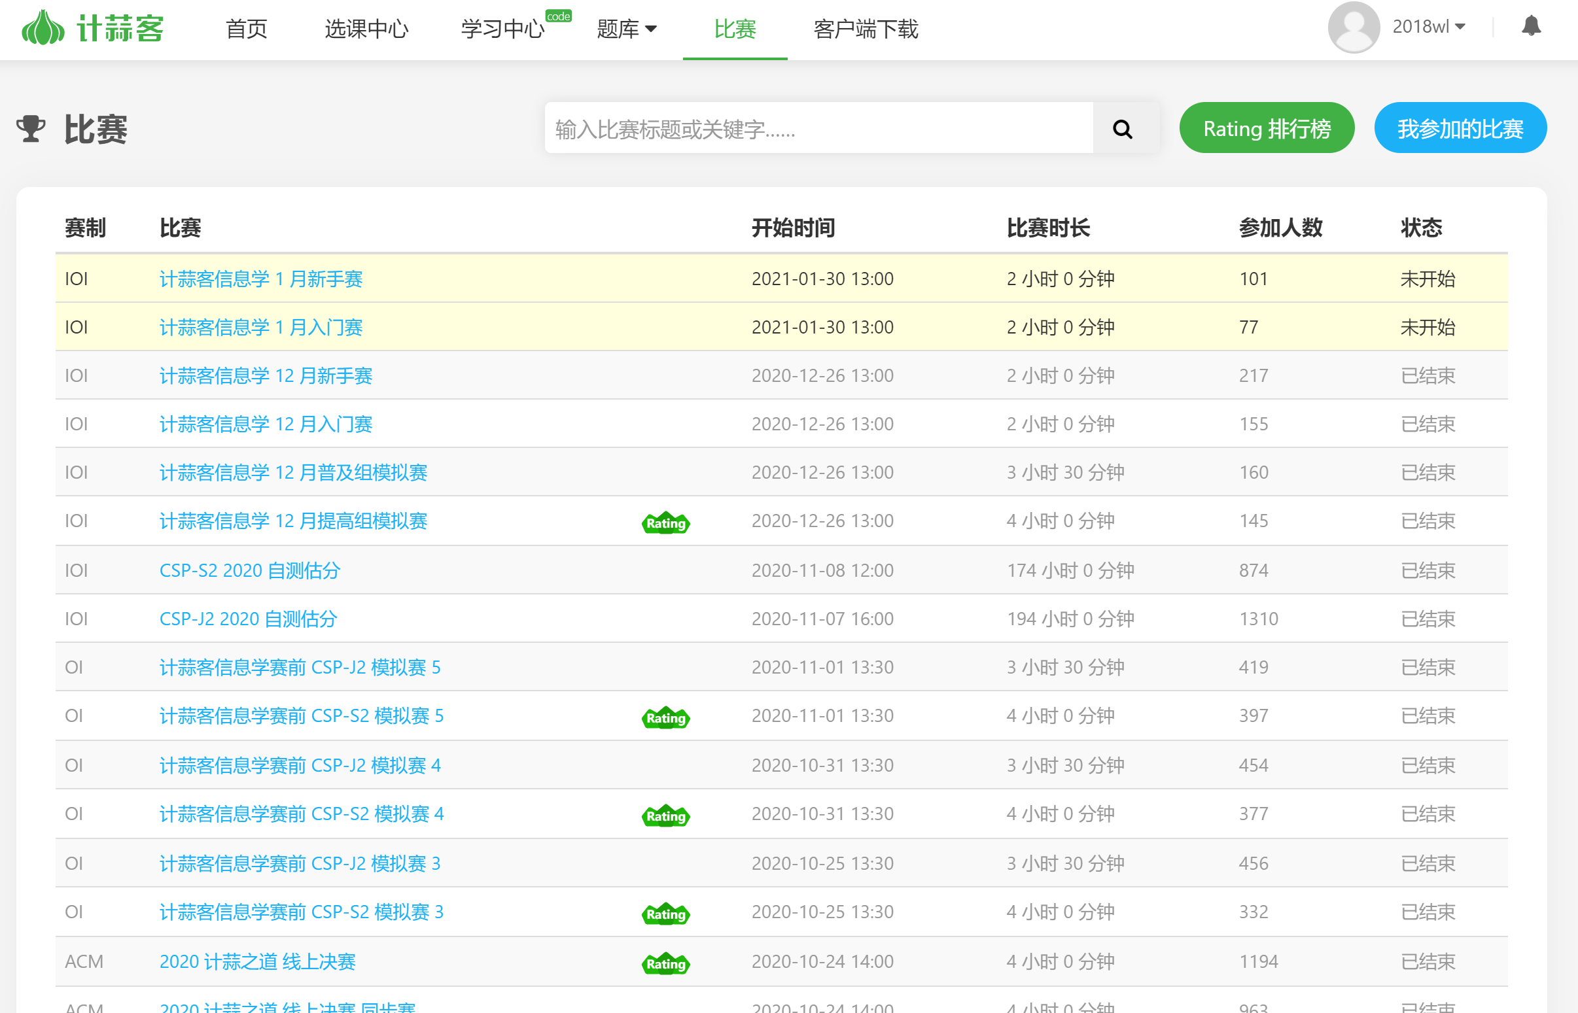Image resolution: width=1578 pixels, height=1013 pixels.
Task: Click Rating badge on 2020 计蒜之道 线上决赛 row
Action: tap(665, 964)
